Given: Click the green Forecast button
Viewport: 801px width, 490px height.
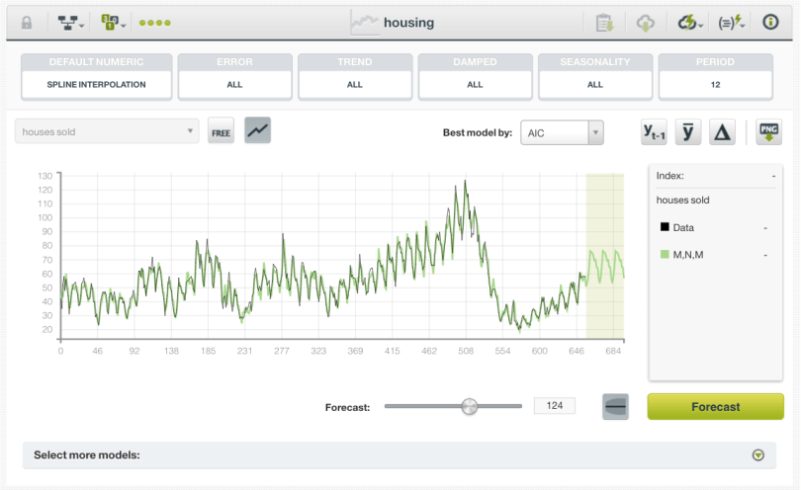Looking at the screenshot, I should click(715, 406).
